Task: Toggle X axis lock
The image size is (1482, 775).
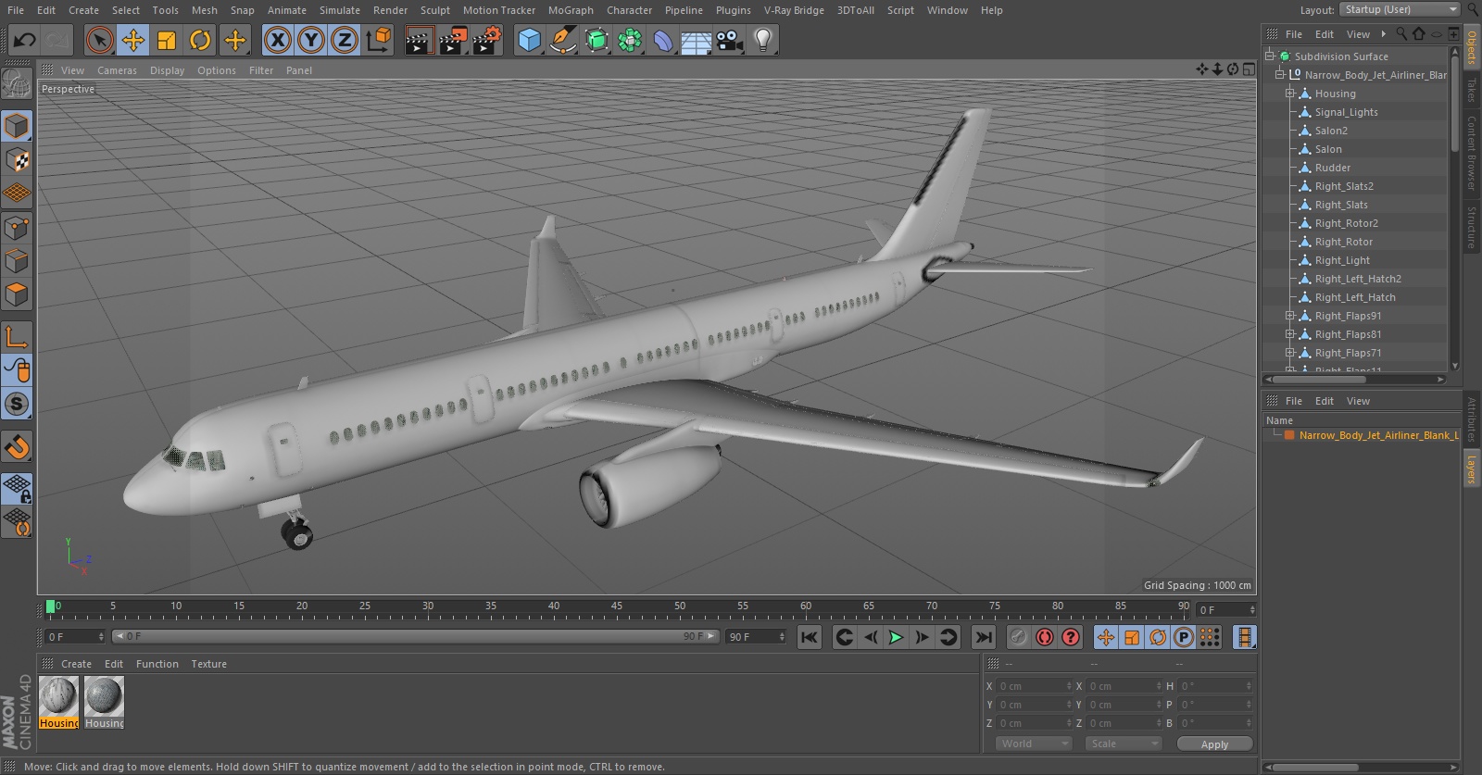Action: (277, 40)
